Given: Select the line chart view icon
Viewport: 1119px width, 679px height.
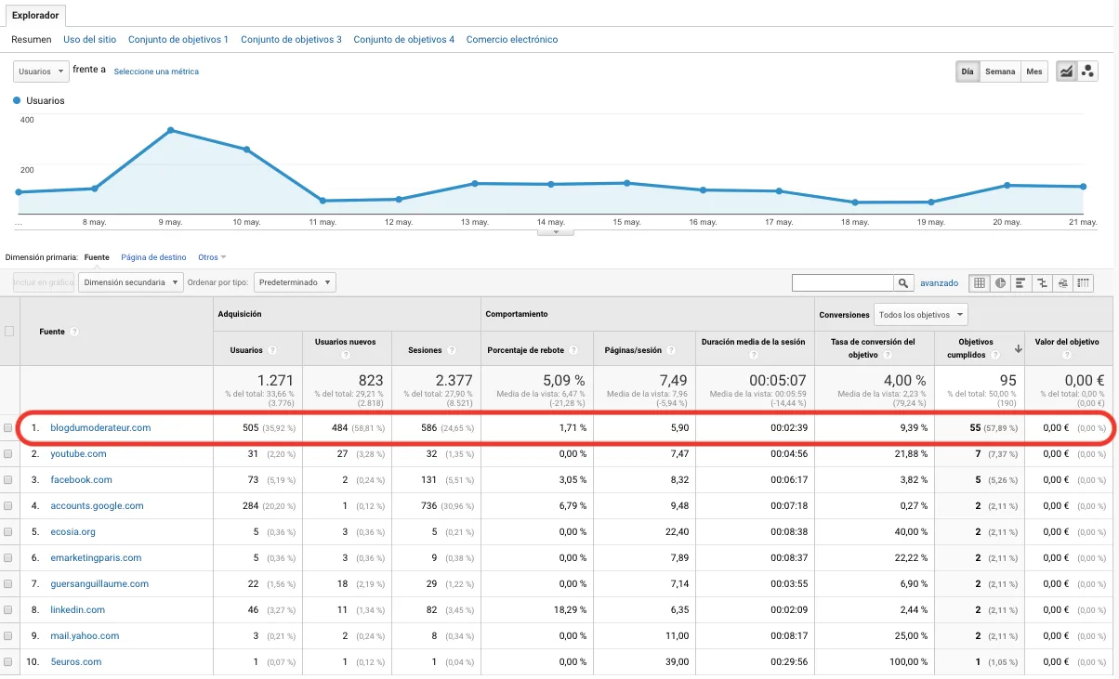Looking at the screenshot, I should [x=1066, y=72].
